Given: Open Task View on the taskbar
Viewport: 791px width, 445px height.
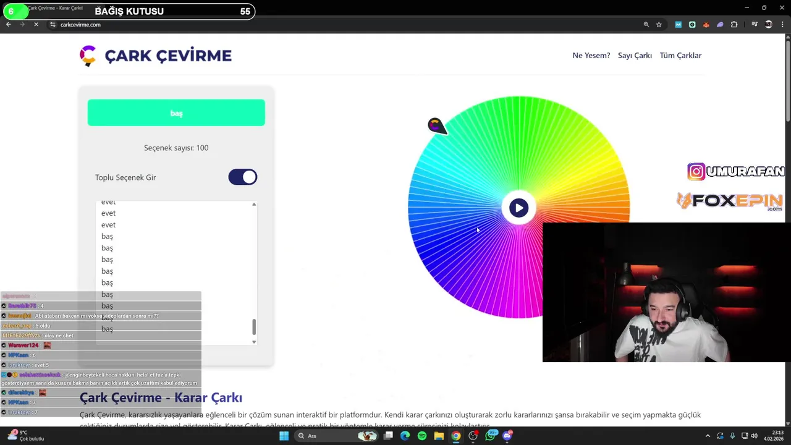Looking at the screenshot, I should coord(388,436).
